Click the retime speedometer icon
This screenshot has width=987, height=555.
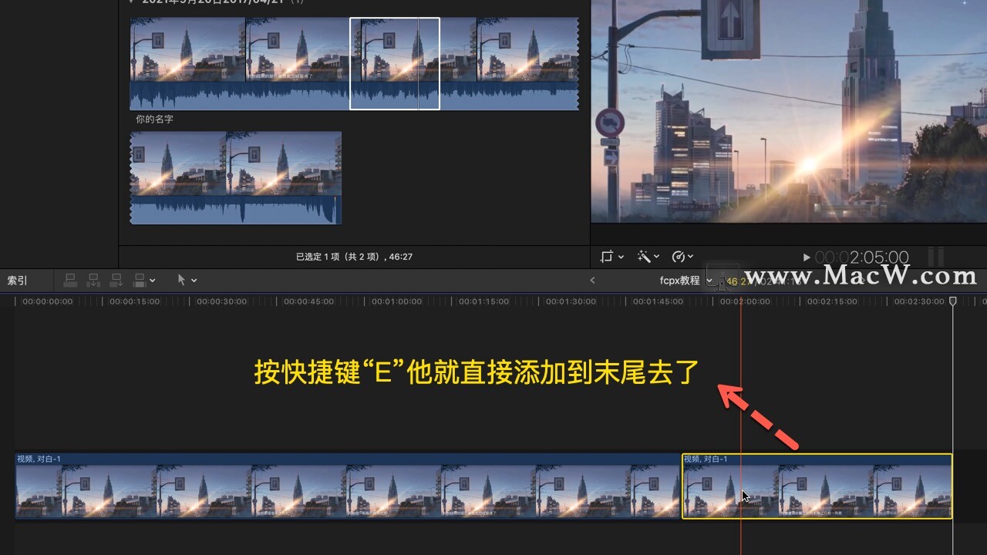[679, 257]
